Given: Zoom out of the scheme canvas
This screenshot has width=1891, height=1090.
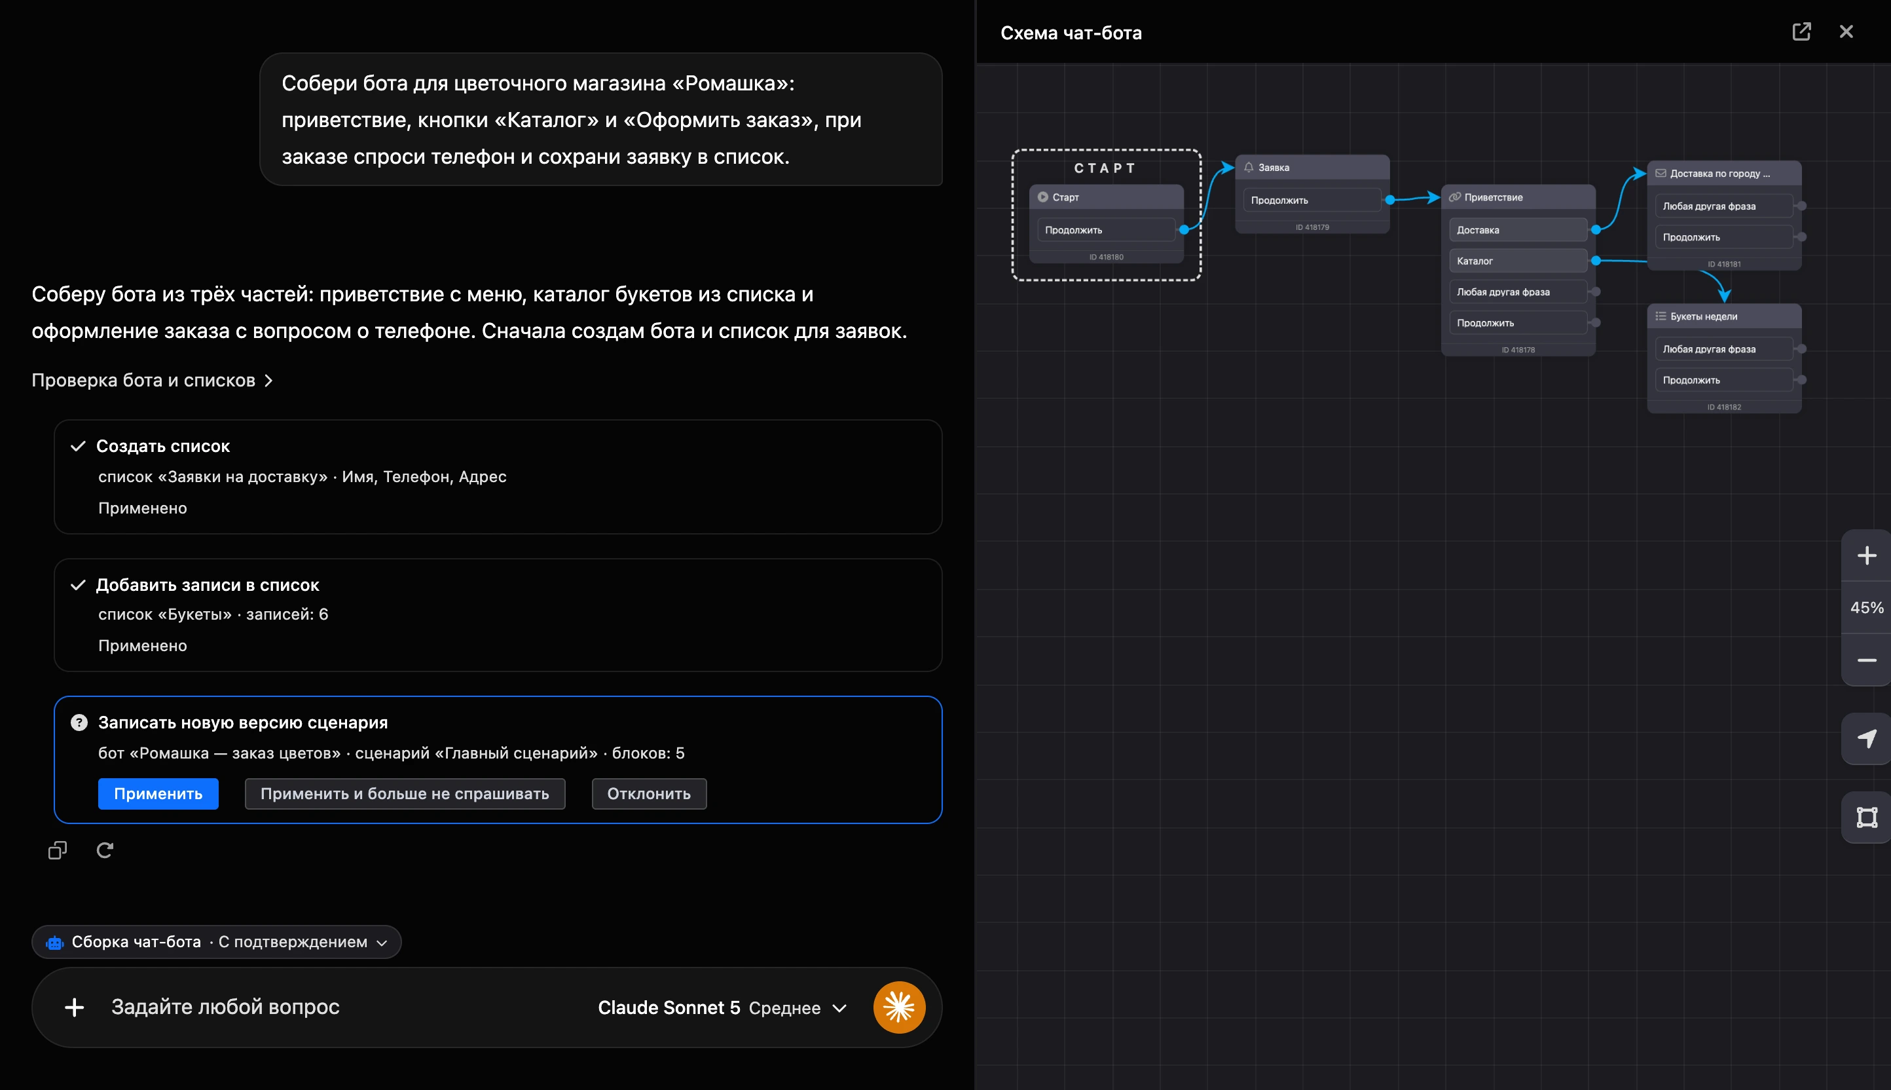Looking at the screenshot, I should [x=1866, y=660].
